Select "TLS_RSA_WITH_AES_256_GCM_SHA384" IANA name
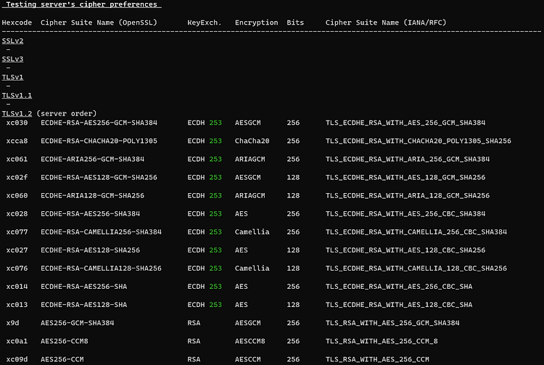Image resolution: width=544 pixels, height=365 pixels. tap(392, 323)
